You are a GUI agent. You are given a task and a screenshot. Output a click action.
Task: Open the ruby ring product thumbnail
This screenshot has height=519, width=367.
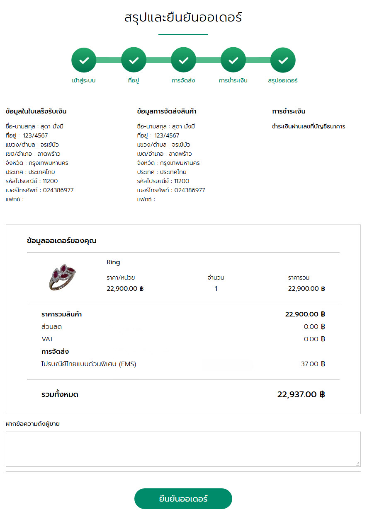(x=62, y=277)
